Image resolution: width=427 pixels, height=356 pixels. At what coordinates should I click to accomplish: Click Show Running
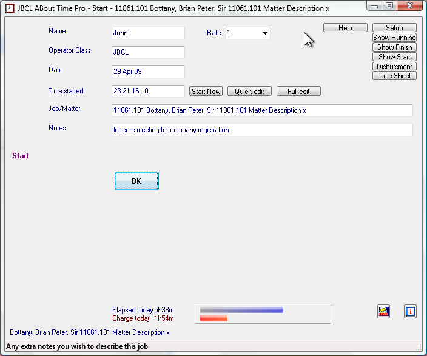pyautogui.click(x=394, y=38)
